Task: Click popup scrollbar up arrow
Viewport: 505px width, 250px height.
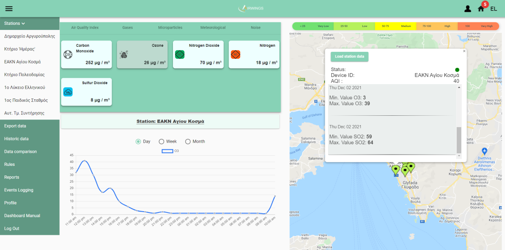Action: click(459, 87)
